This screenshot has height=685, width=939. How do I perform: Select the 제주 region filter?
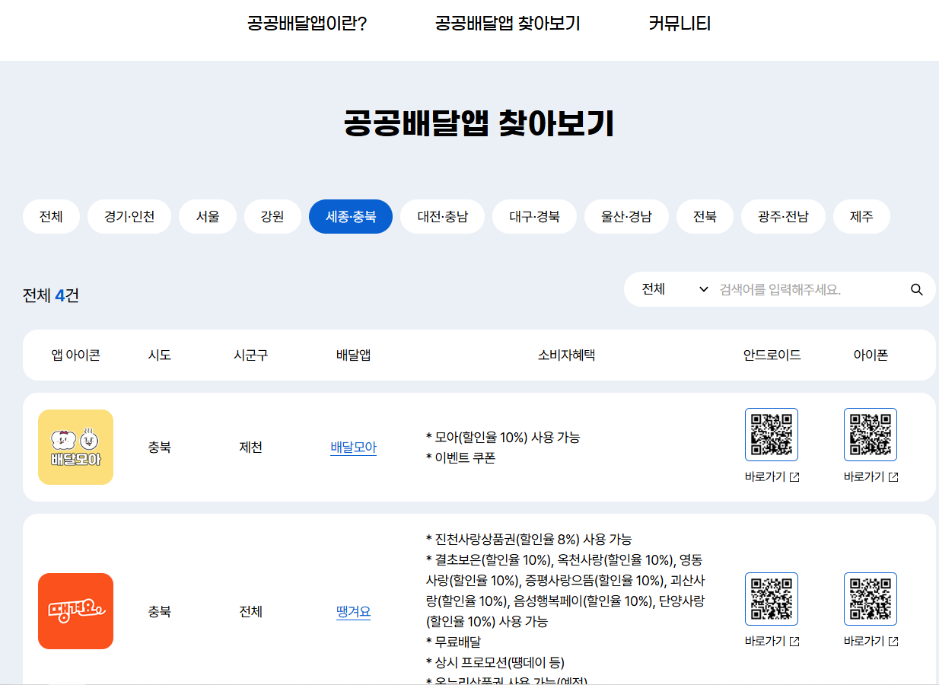[861, 216]
